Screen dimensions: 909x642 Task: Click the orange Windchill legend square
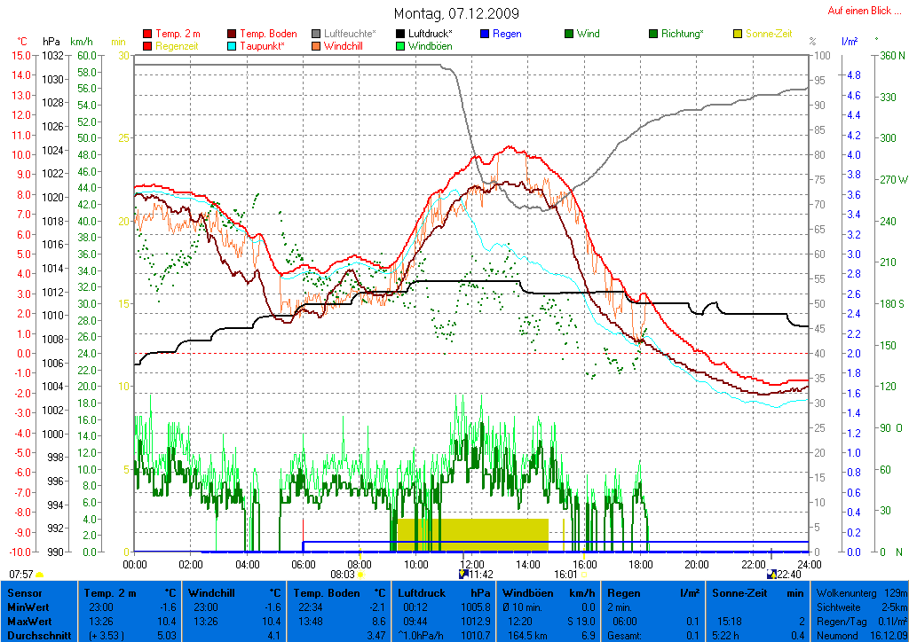point(316,46)
